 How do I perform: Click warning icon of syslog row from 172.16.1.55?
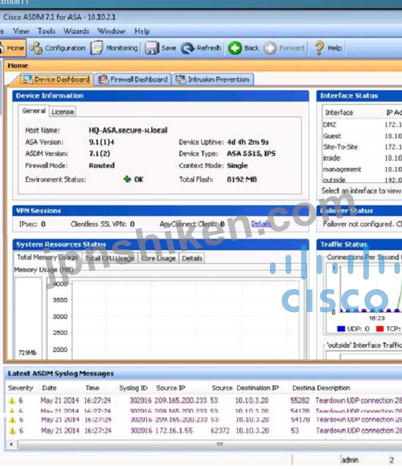pyautogui.click(x=12, y=431)
